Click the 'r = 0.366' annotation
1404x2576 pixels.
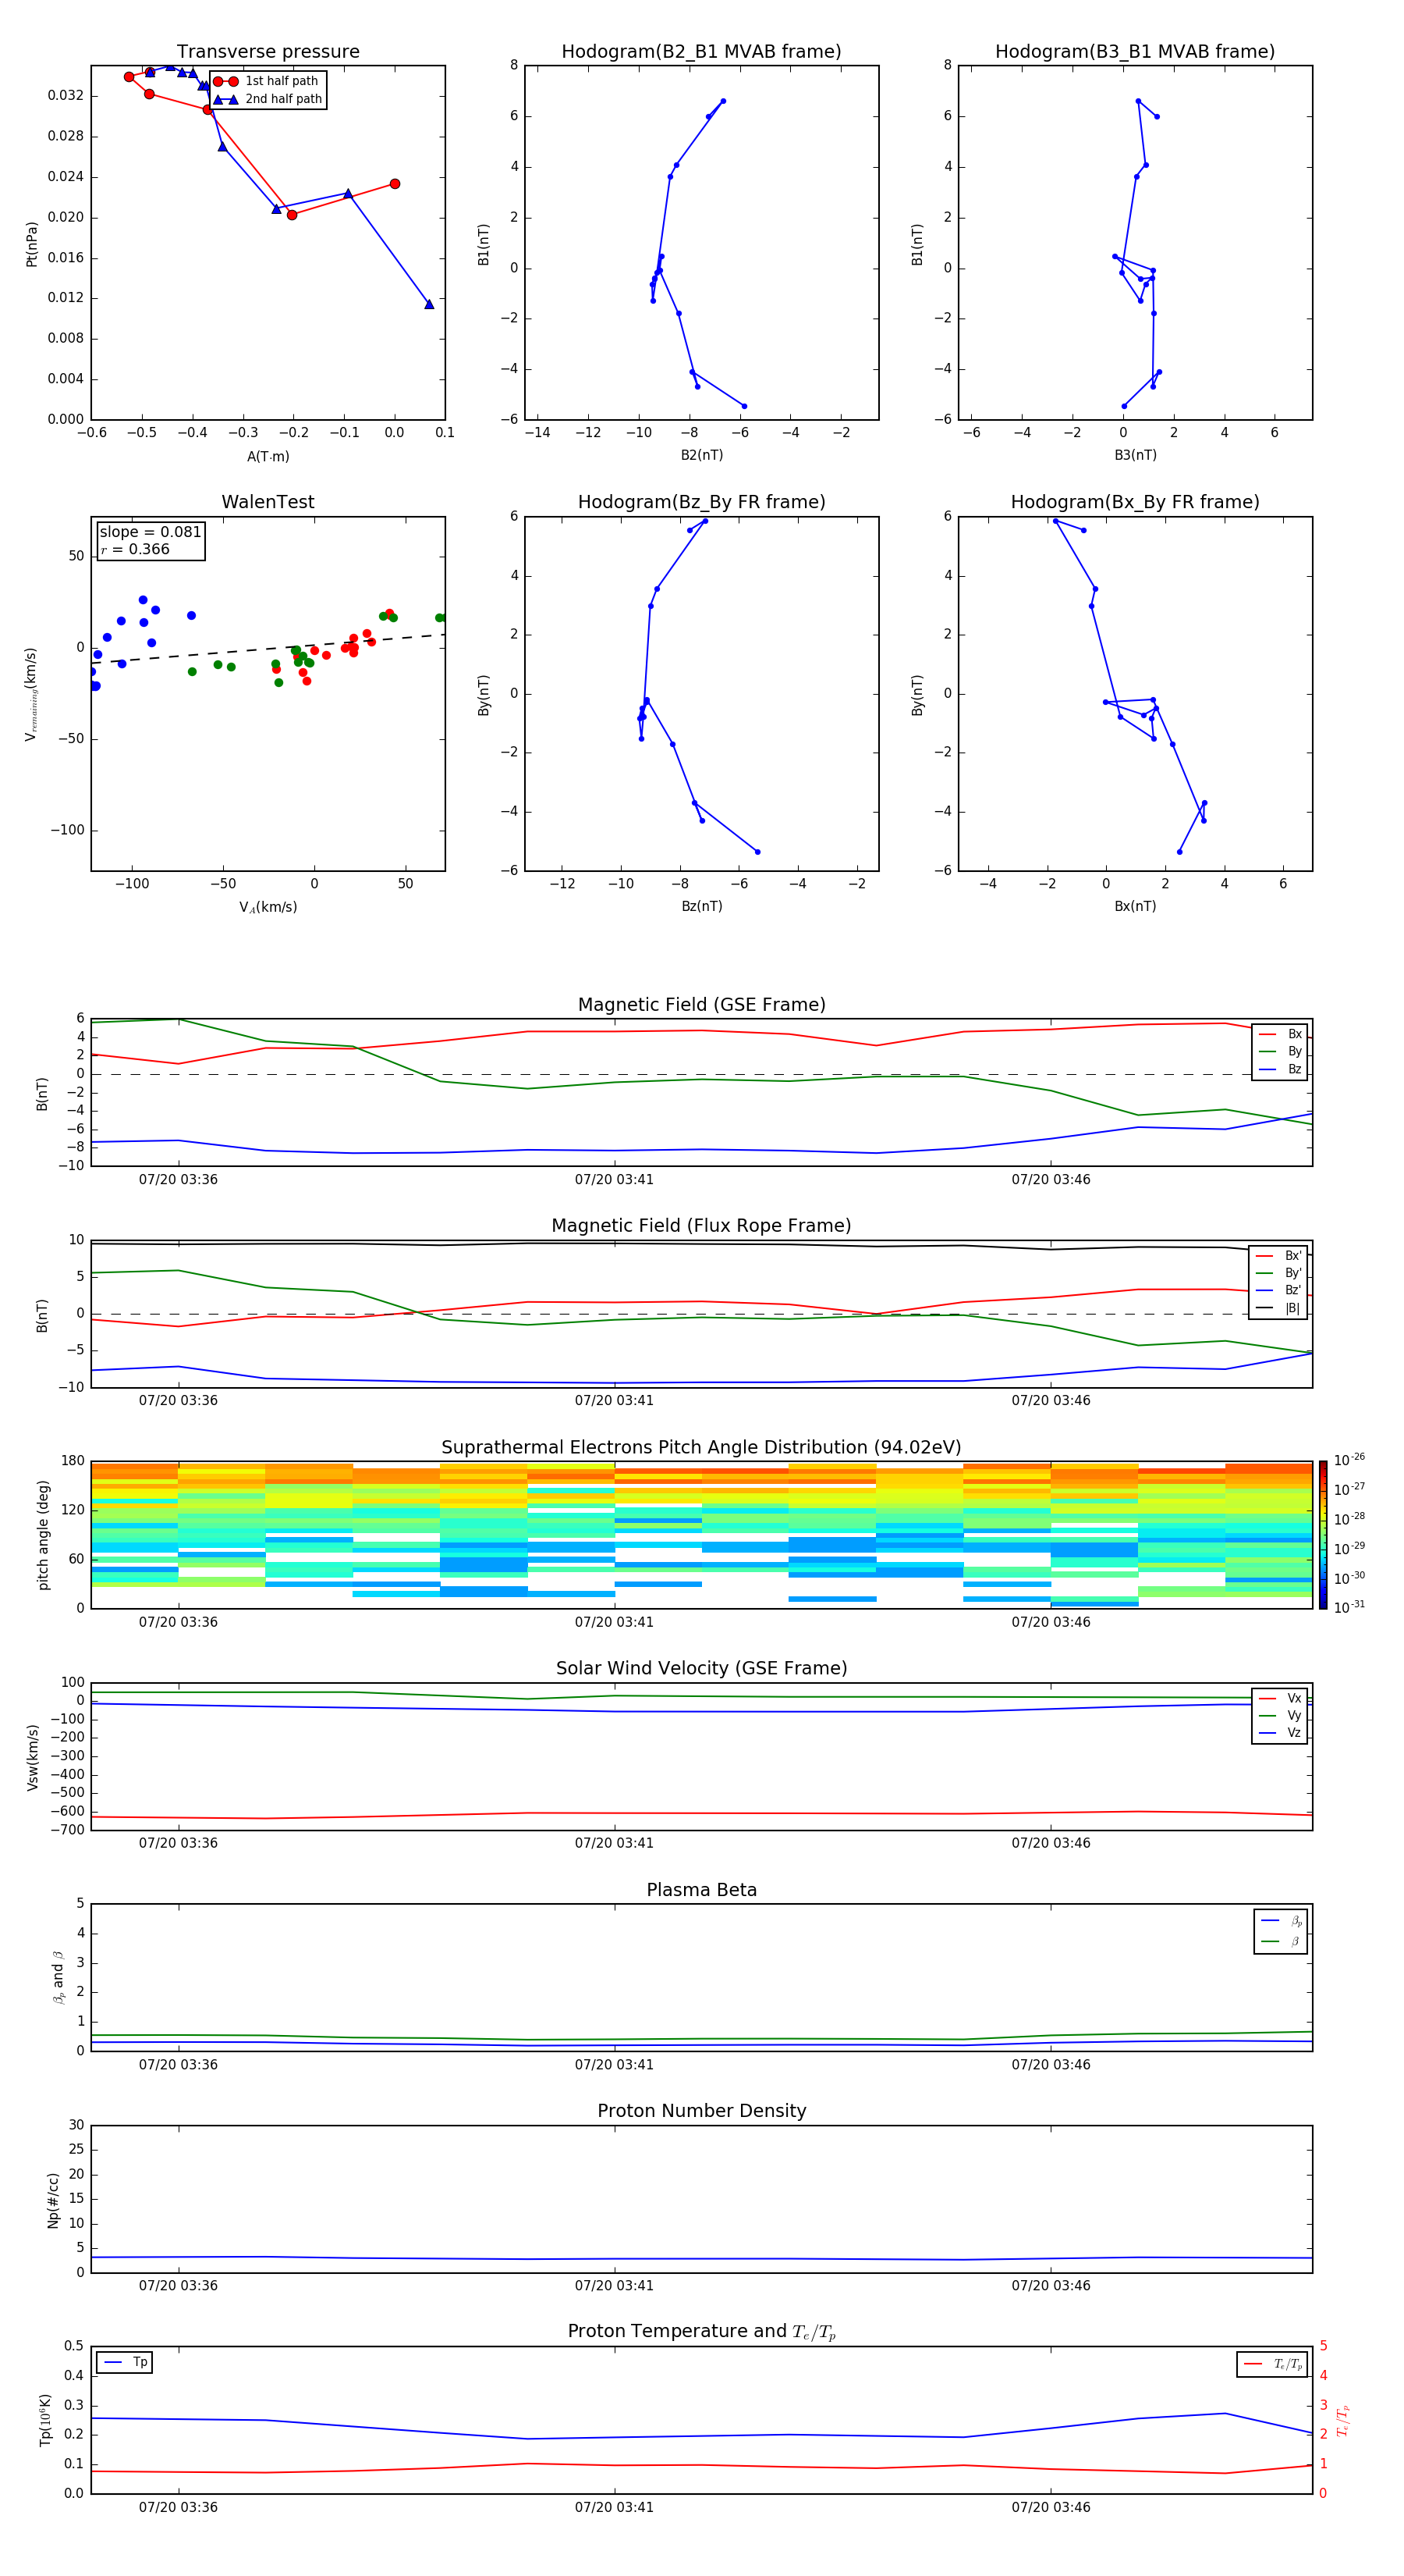pyautogui.click(x=135, y=549)
